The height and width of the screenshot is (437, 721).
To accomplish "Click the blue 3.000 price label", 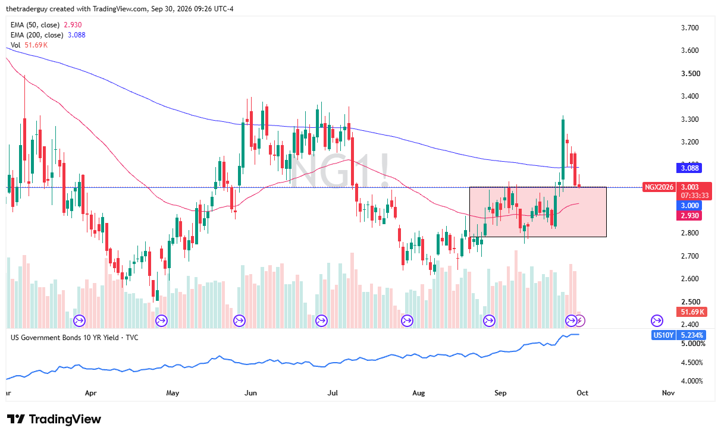I will pos(689,205).
